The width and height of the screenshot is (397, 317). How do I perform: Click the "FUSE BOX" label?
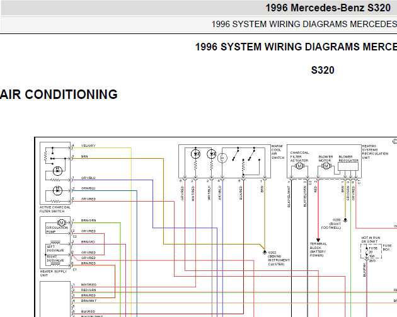coord(387,248)
